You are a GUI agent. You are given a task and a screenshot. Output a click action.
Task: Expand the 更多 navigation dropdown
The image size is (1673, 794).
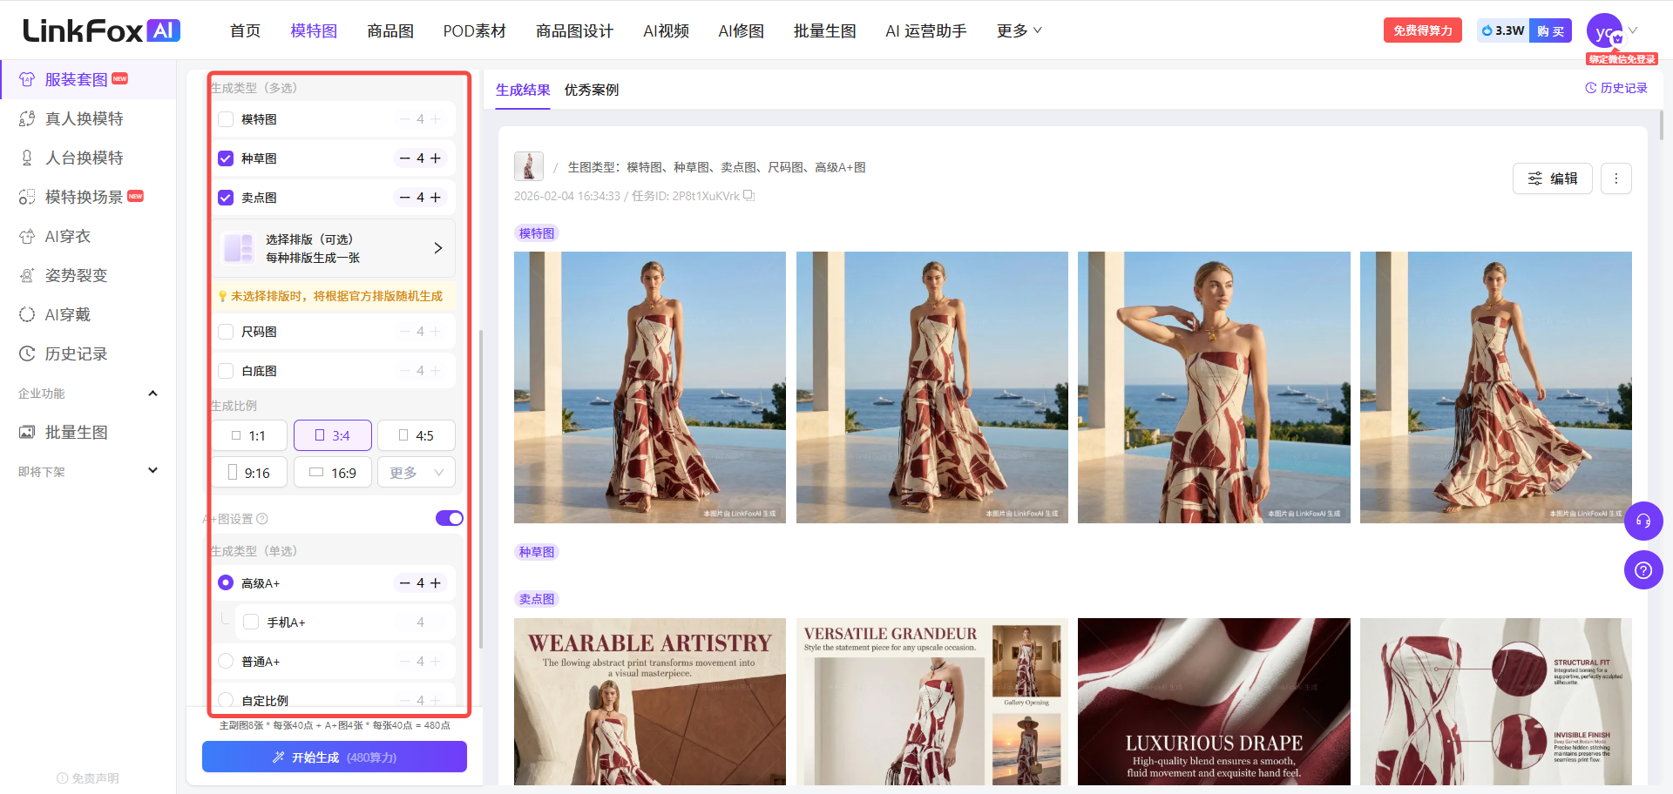click(1019, 31)
